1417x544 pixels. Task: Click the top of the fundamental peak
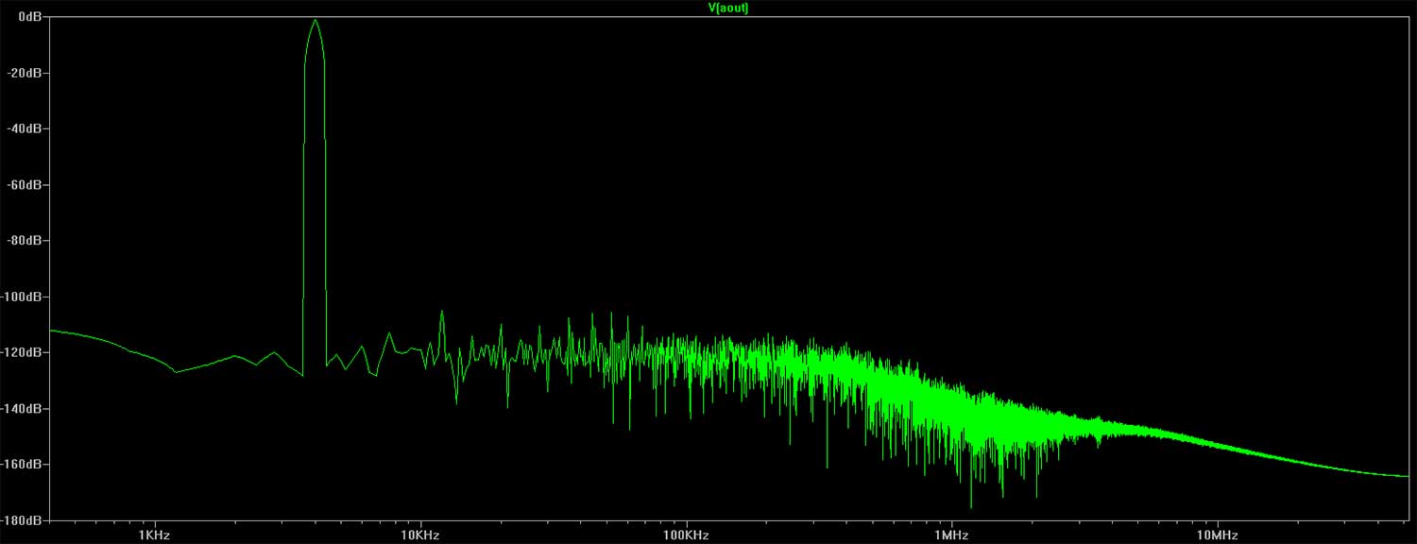coord(315,21)
